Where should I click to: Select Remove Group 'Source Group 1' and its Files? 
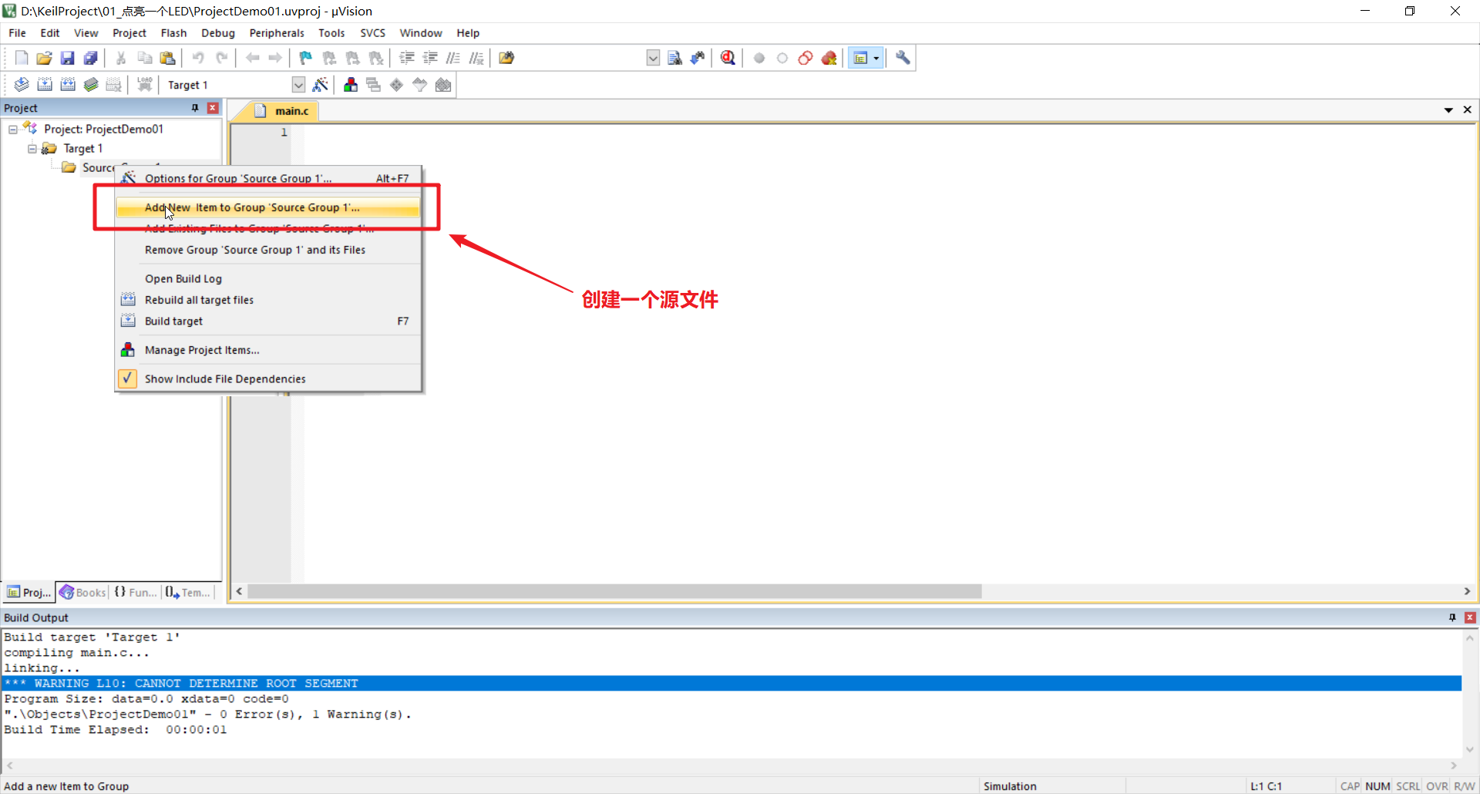[x=267, y=250]
